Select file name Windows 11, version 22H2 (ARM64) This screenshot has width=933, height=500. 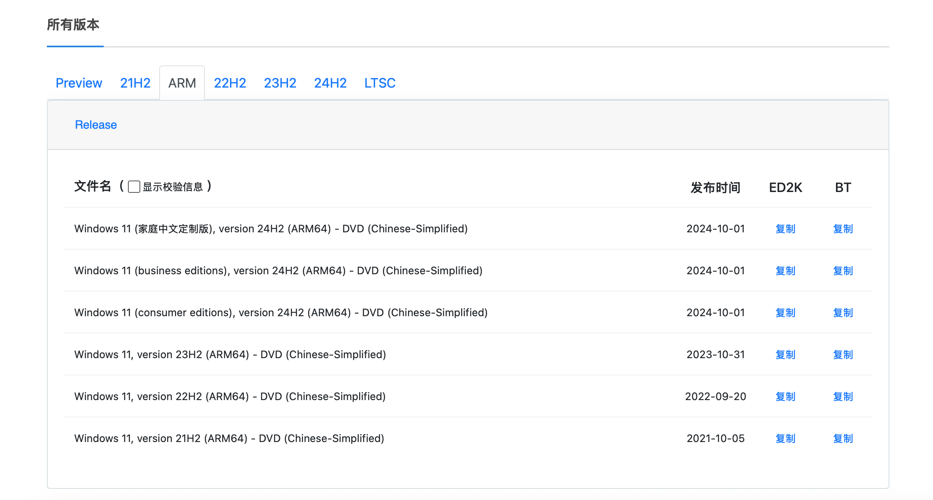pos(230,396)
